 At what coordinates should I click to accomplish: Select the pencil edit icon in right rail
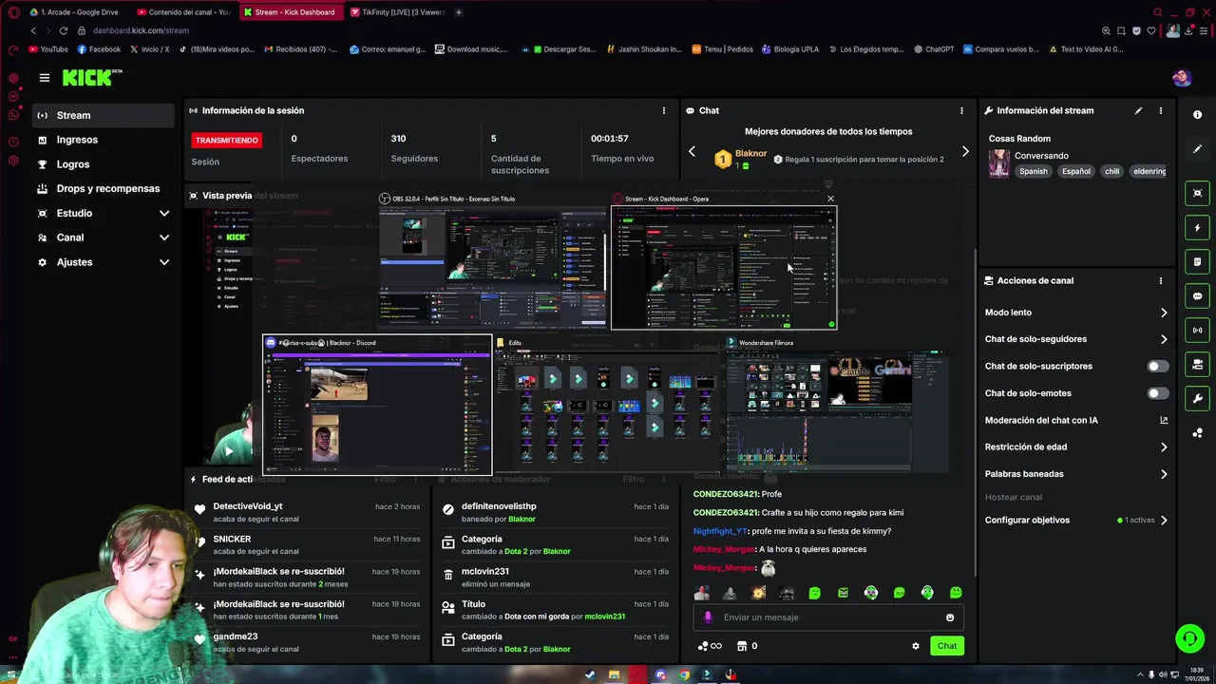click(x=1197, y=149)
